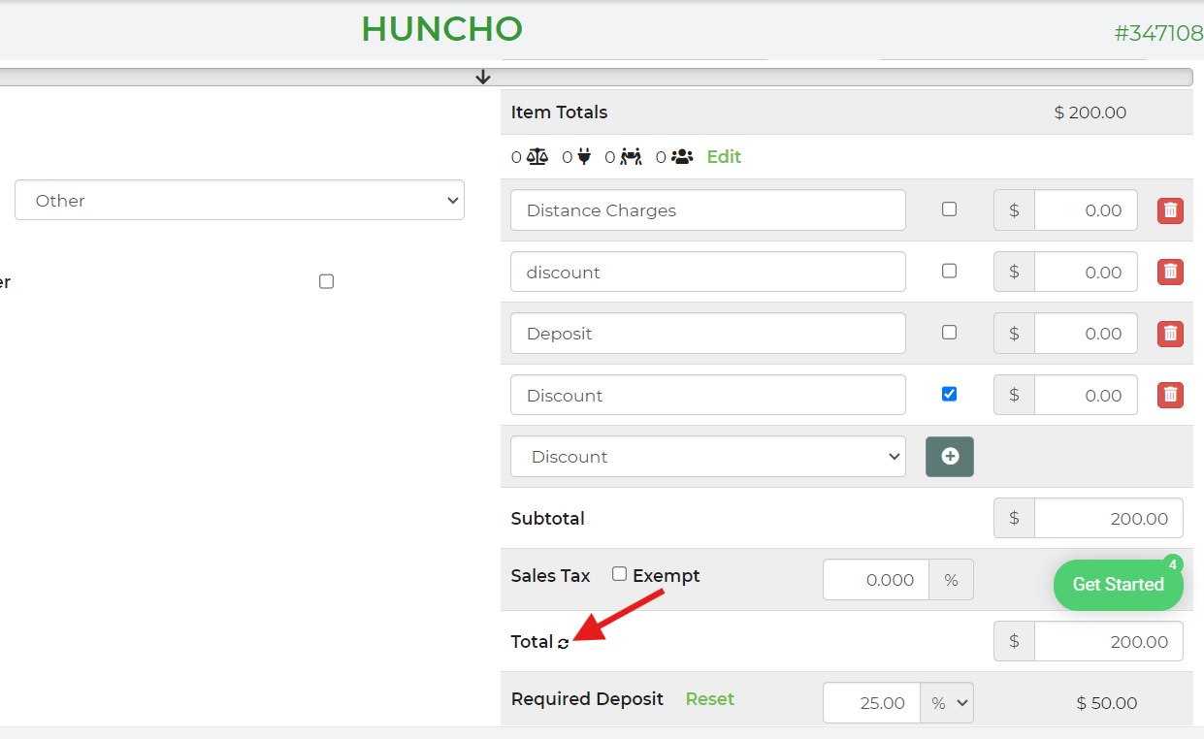Click the Edit link under Item Totals
The width and height of the screenshot is (1204, 739).
(724, 156)
